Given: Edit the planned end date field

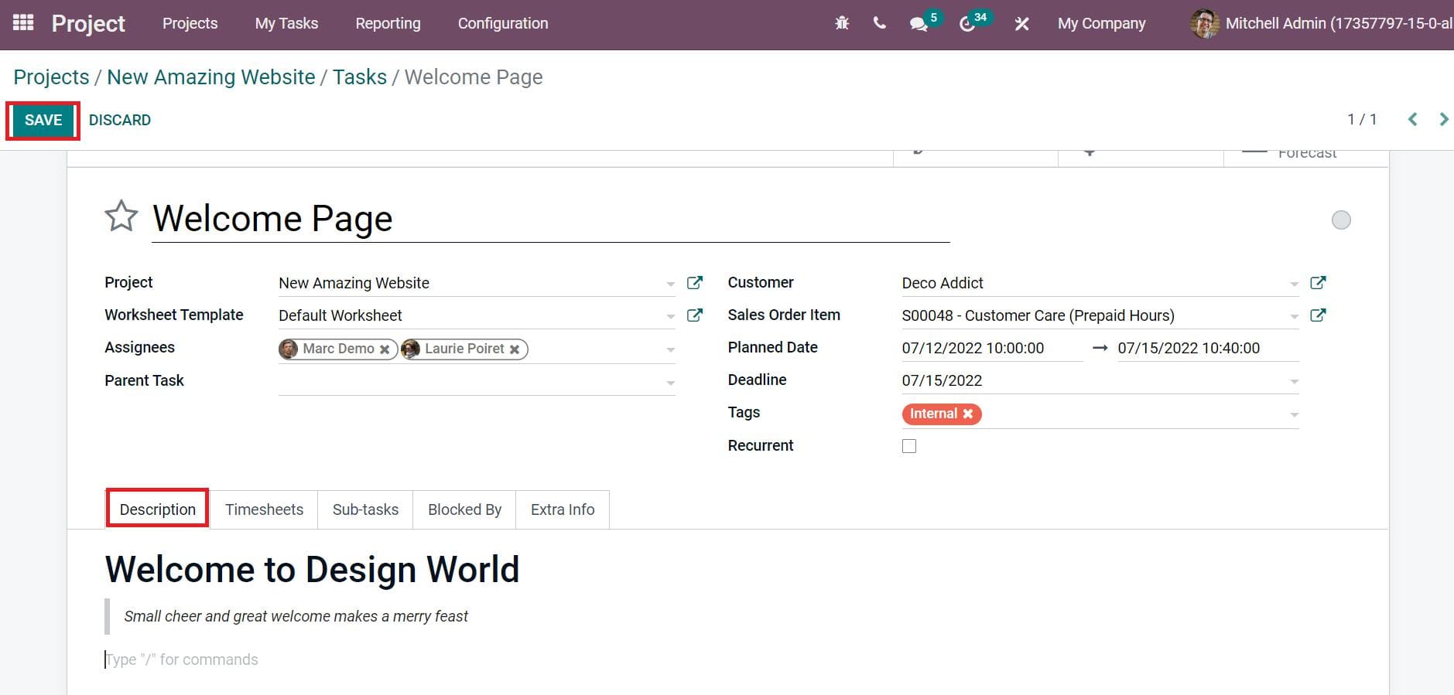Looking at the screenshot, I should [x=1208, y=349].
